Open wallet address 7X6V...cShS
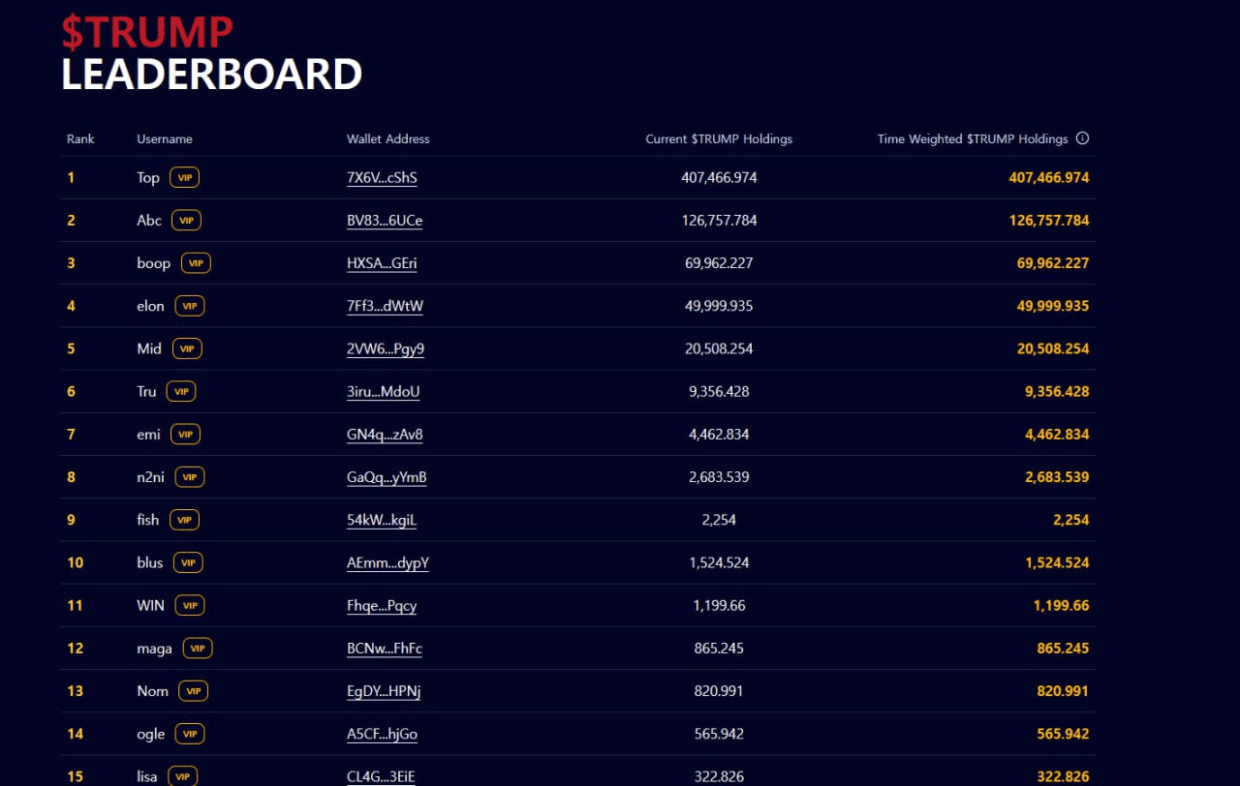This screenshot has width=1240, height=786. (382, 178)
